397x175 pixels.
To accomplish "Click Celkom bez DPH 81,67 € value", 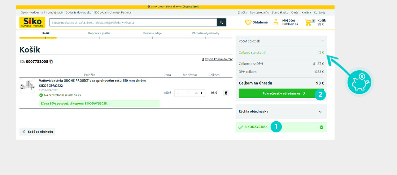I will tap(319, 64).
